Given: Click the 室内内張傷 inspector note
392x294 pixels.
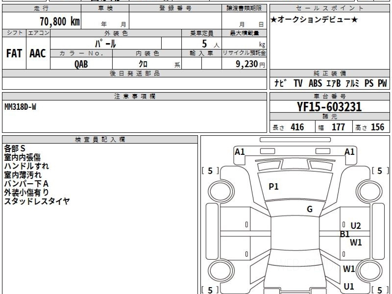Looking at the screenshot, I should pyautogui.click(x=23, y=157).
